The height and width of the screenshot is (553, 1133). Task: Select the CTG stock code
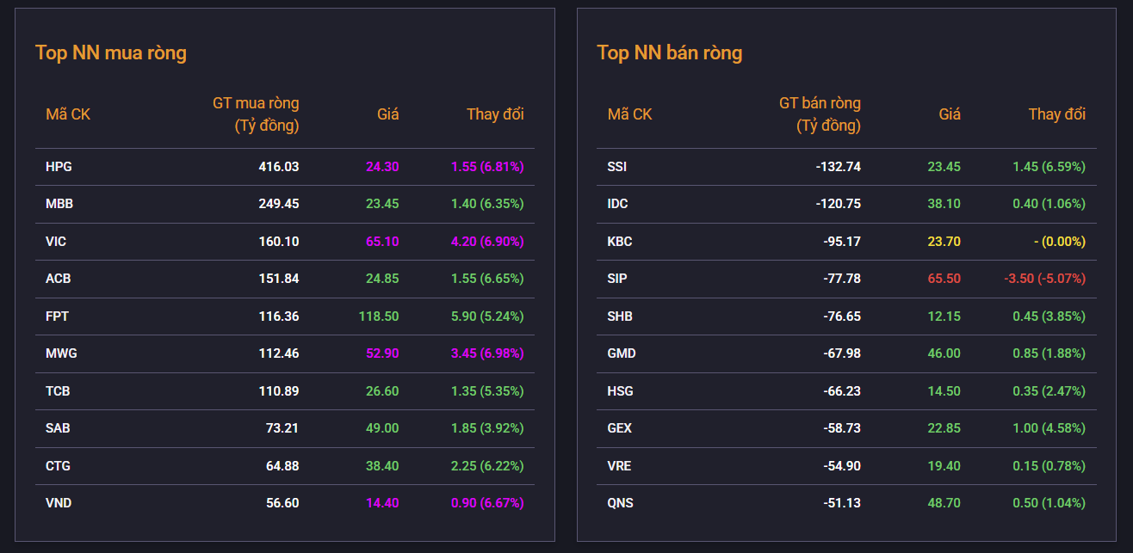(58, 466)
